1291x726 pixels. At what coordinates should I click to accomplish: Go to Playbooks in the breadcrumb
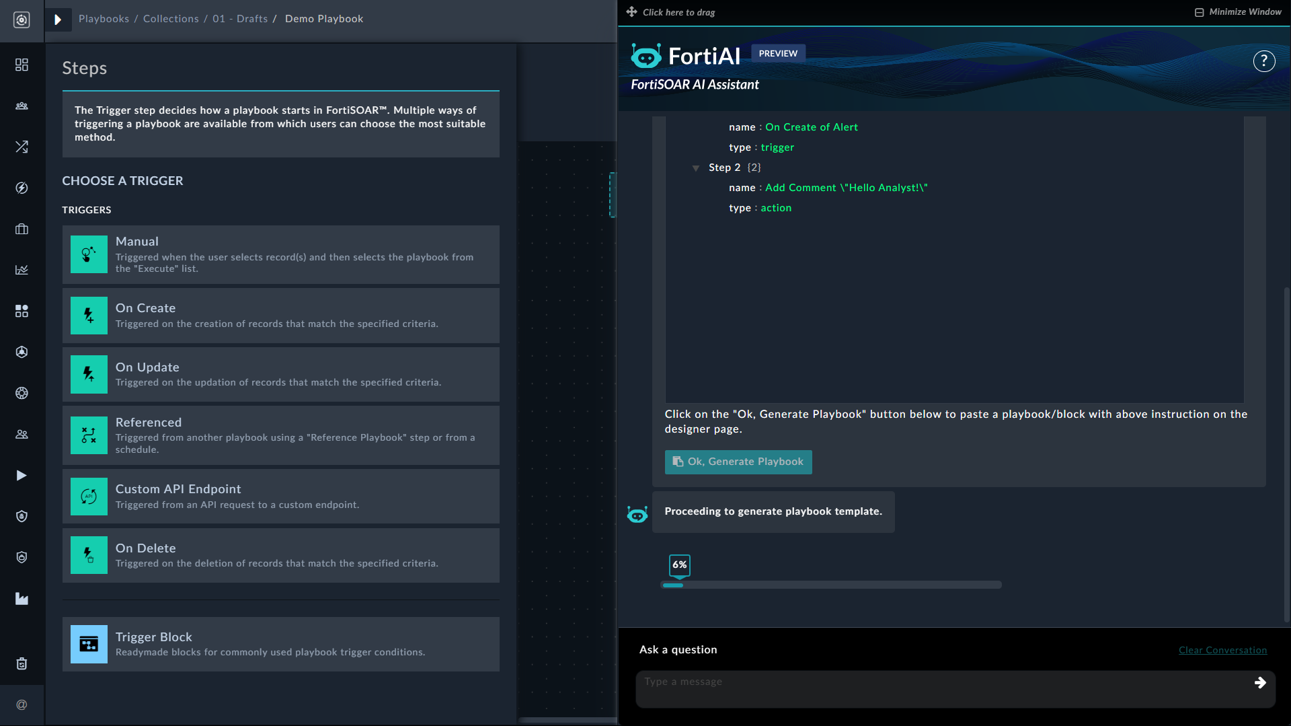(104, 19)
